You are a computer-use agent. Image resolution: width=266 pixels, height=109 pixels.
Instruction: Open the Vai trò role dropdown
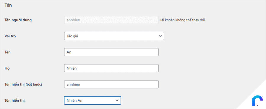[x=114, y=36]
